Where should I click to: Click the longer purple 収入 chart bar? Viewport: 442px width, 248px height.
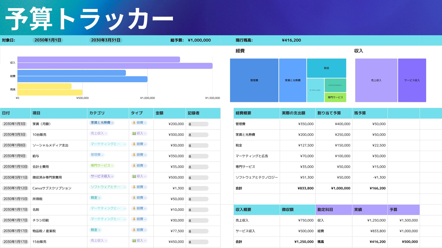click(x=115, y=66)
